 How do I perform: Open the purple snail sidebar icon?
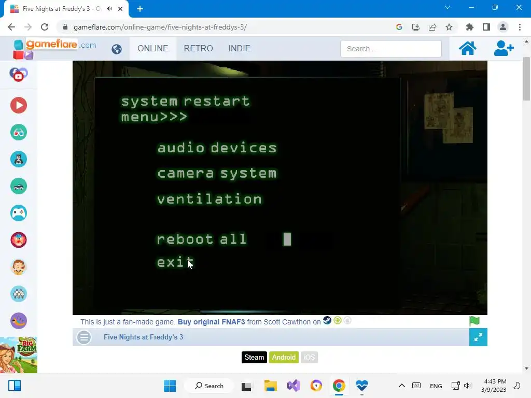click(19, 321)
